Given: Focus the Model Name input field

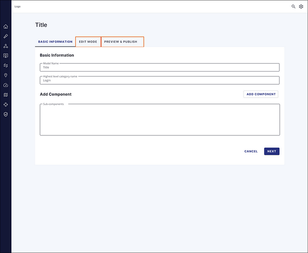Looking at the screenshot, I should [159, 67].
